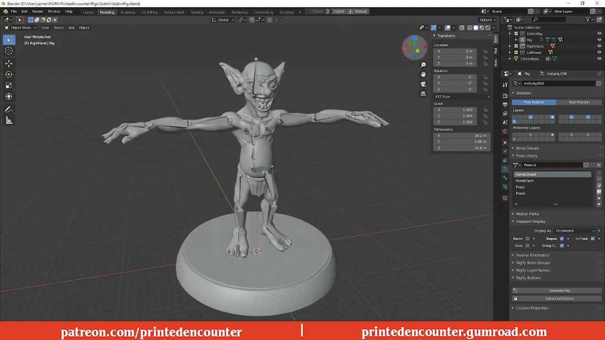Open the Options dropdown in viewport header
605x340 pixels.
click(488, 20)
